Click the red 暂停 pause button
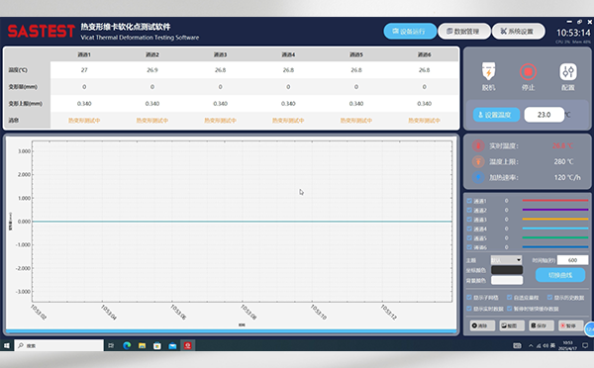Screen dimensions: 594x368 pos(570,325)
